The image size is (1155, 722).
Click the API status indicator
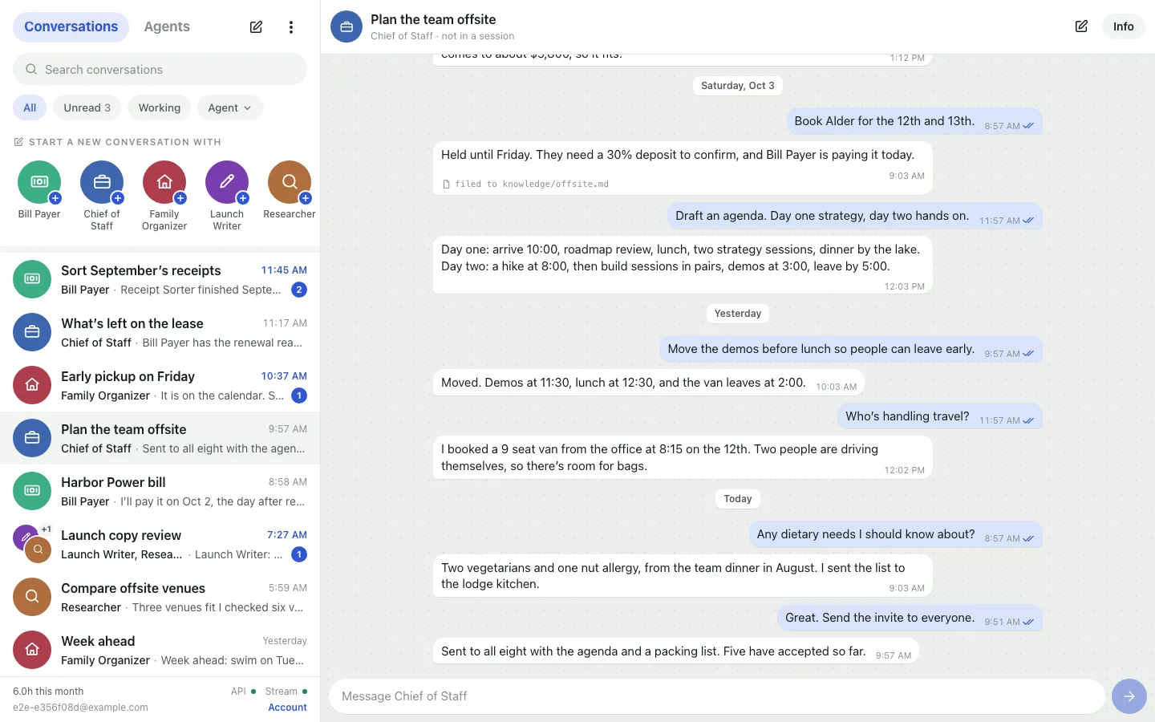(243, 691)
